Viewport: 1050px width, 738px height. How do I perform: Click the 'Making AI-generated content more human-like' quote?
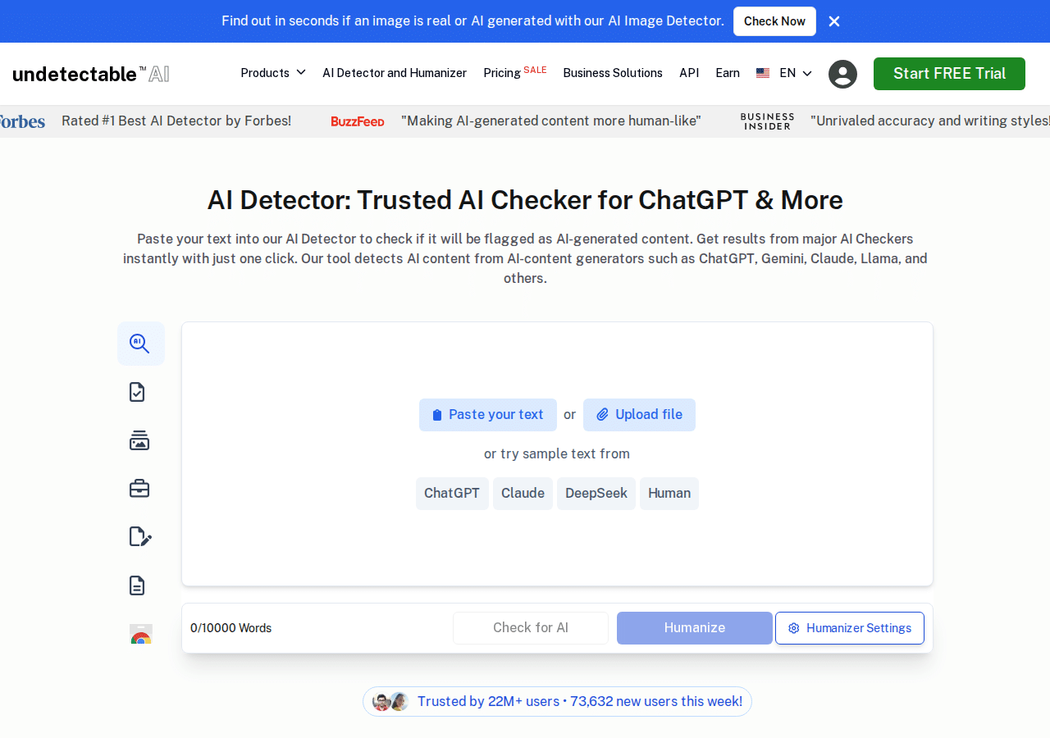(551, 121)
